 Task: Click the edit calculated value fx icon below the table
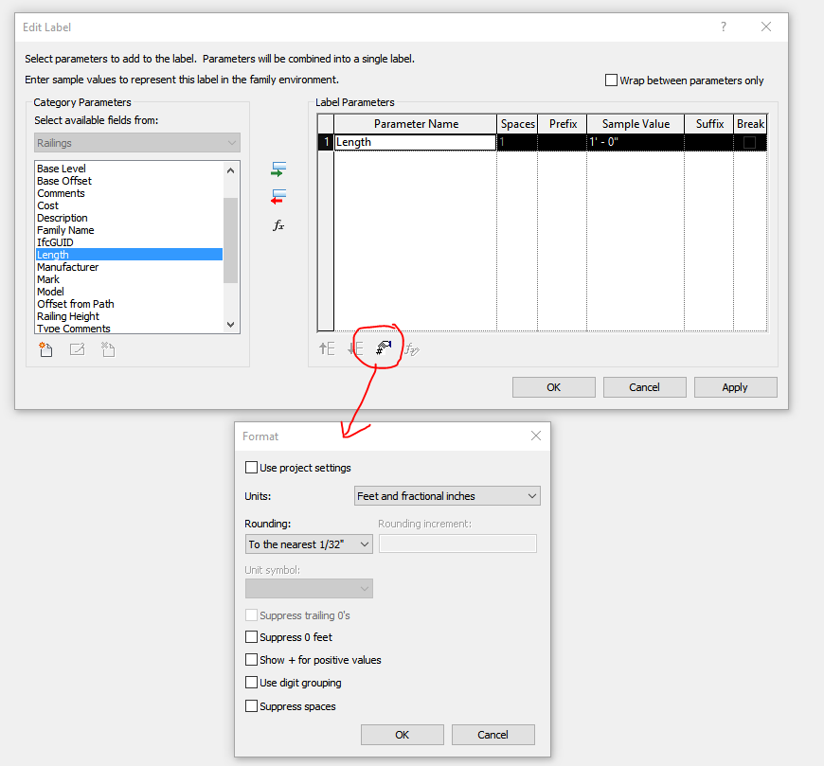[x=412, y=348]
